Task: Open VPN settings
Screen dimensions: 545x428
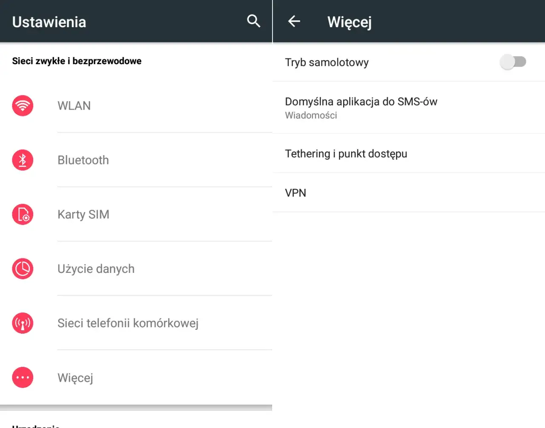Action: (295, 193)
